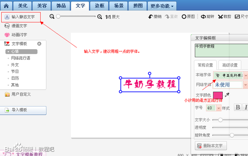Pick color with the eyedropper icon
The image size is (248, 156).
click(x=227, y=95)
